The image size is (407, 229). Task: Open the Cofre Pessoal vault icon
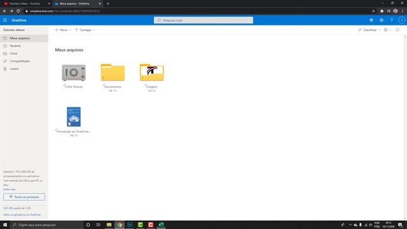(74, 73)
